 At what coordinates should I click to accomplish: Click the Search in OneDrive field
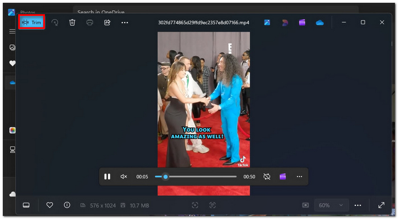pyautogui.click(x=215, y=11)
